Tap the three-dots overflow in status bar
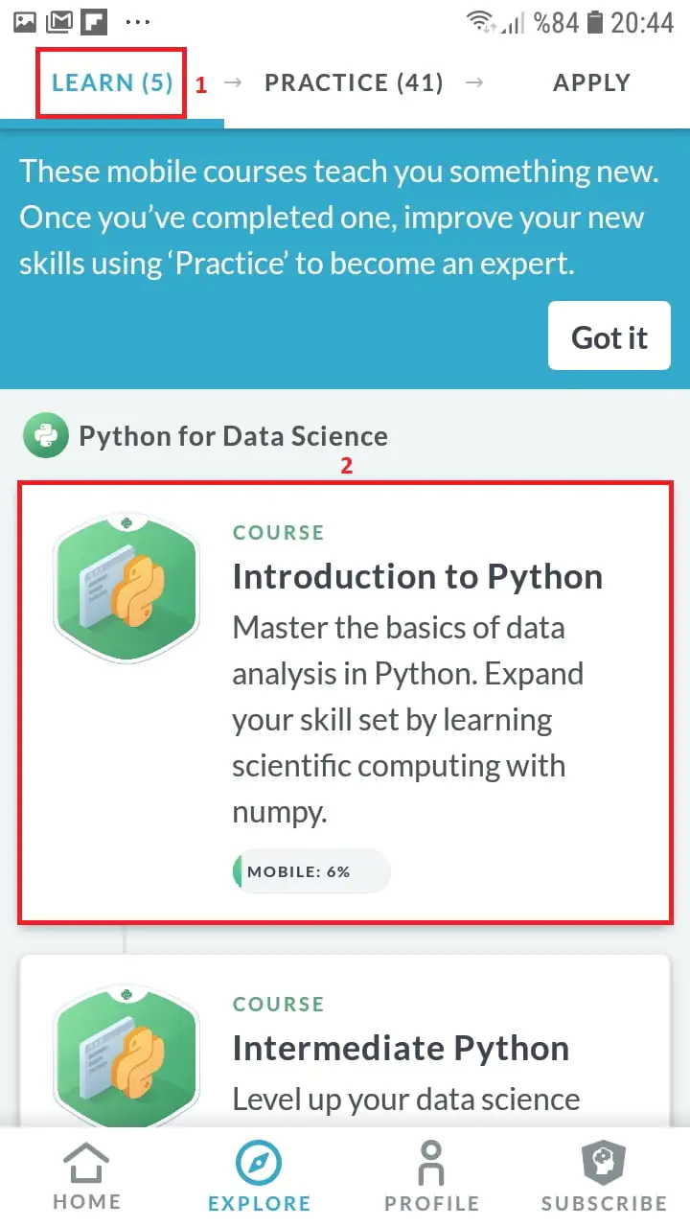Viewport: 690px width, 1227px height. pyautogui.click(x=138, y=21)
